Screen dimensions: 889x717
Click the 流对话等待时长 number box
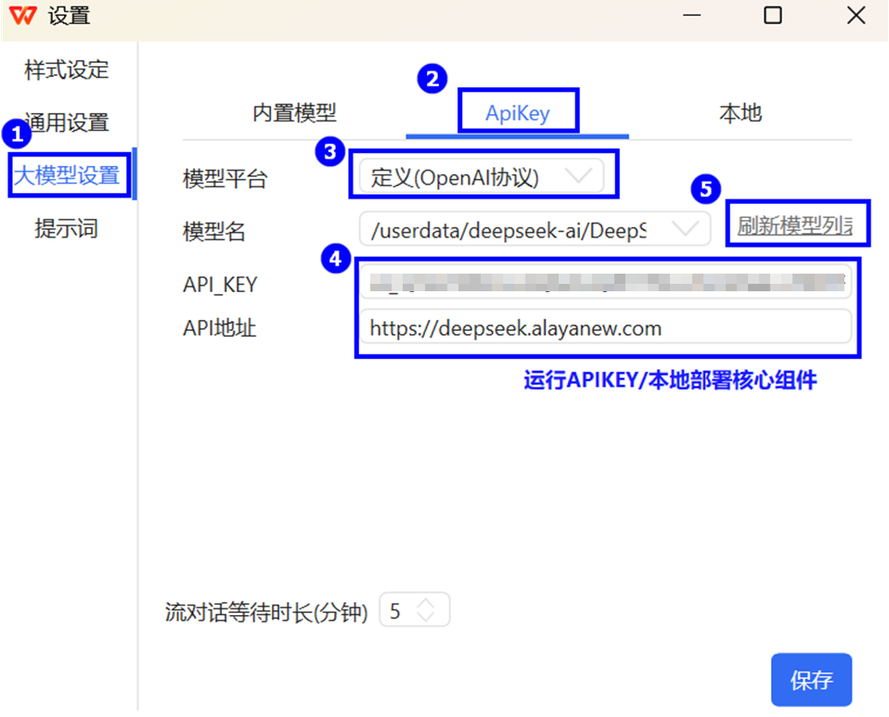click(399, 611)
